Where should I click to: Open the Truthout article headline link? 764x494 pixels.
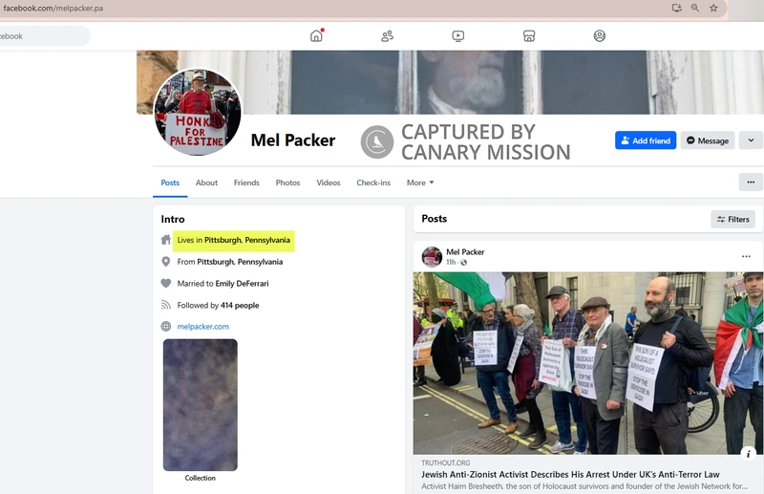point(570,474)
